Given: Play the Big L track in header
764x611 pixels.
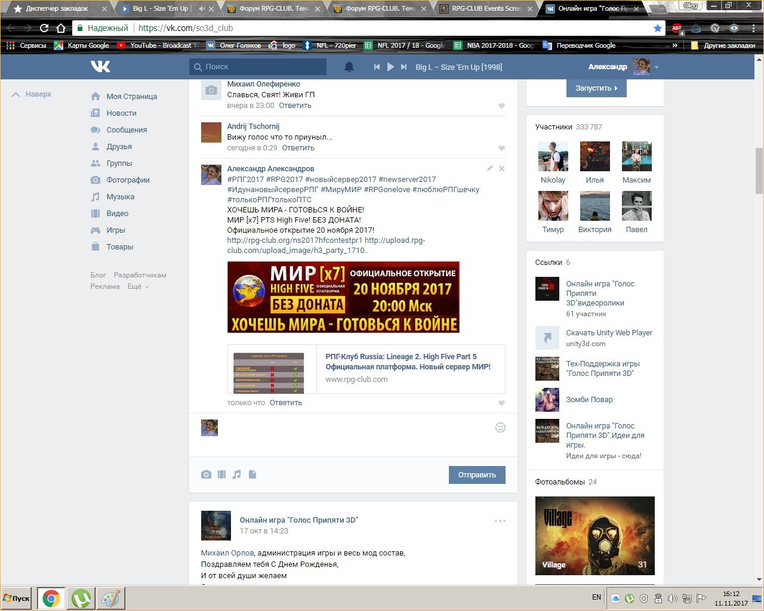Looking at the screenshot, I should 390,67.
